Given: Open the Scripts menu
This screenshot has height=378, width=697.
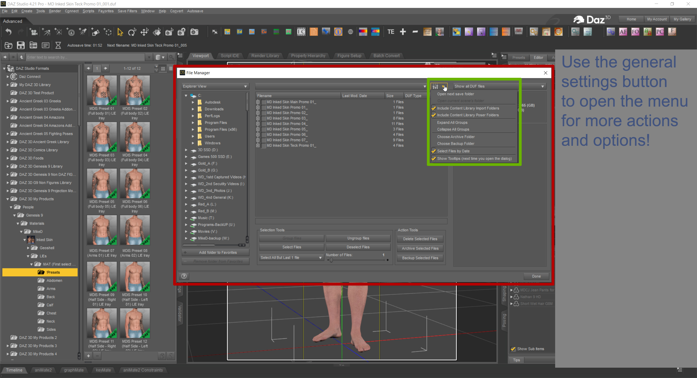Looking at the screenshot, I should tap(88, 11).
